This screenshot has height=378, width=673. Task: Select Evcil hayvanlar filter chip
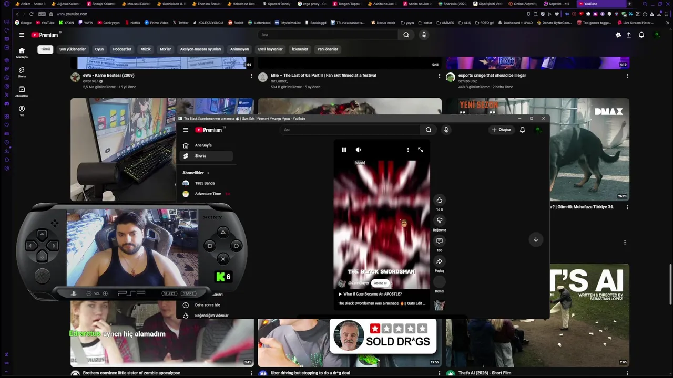pos(270,49)
